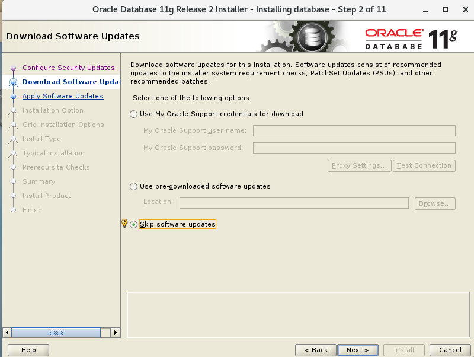
Task: Click the left scroll arrow below sidebar
Action: point(8,333)
